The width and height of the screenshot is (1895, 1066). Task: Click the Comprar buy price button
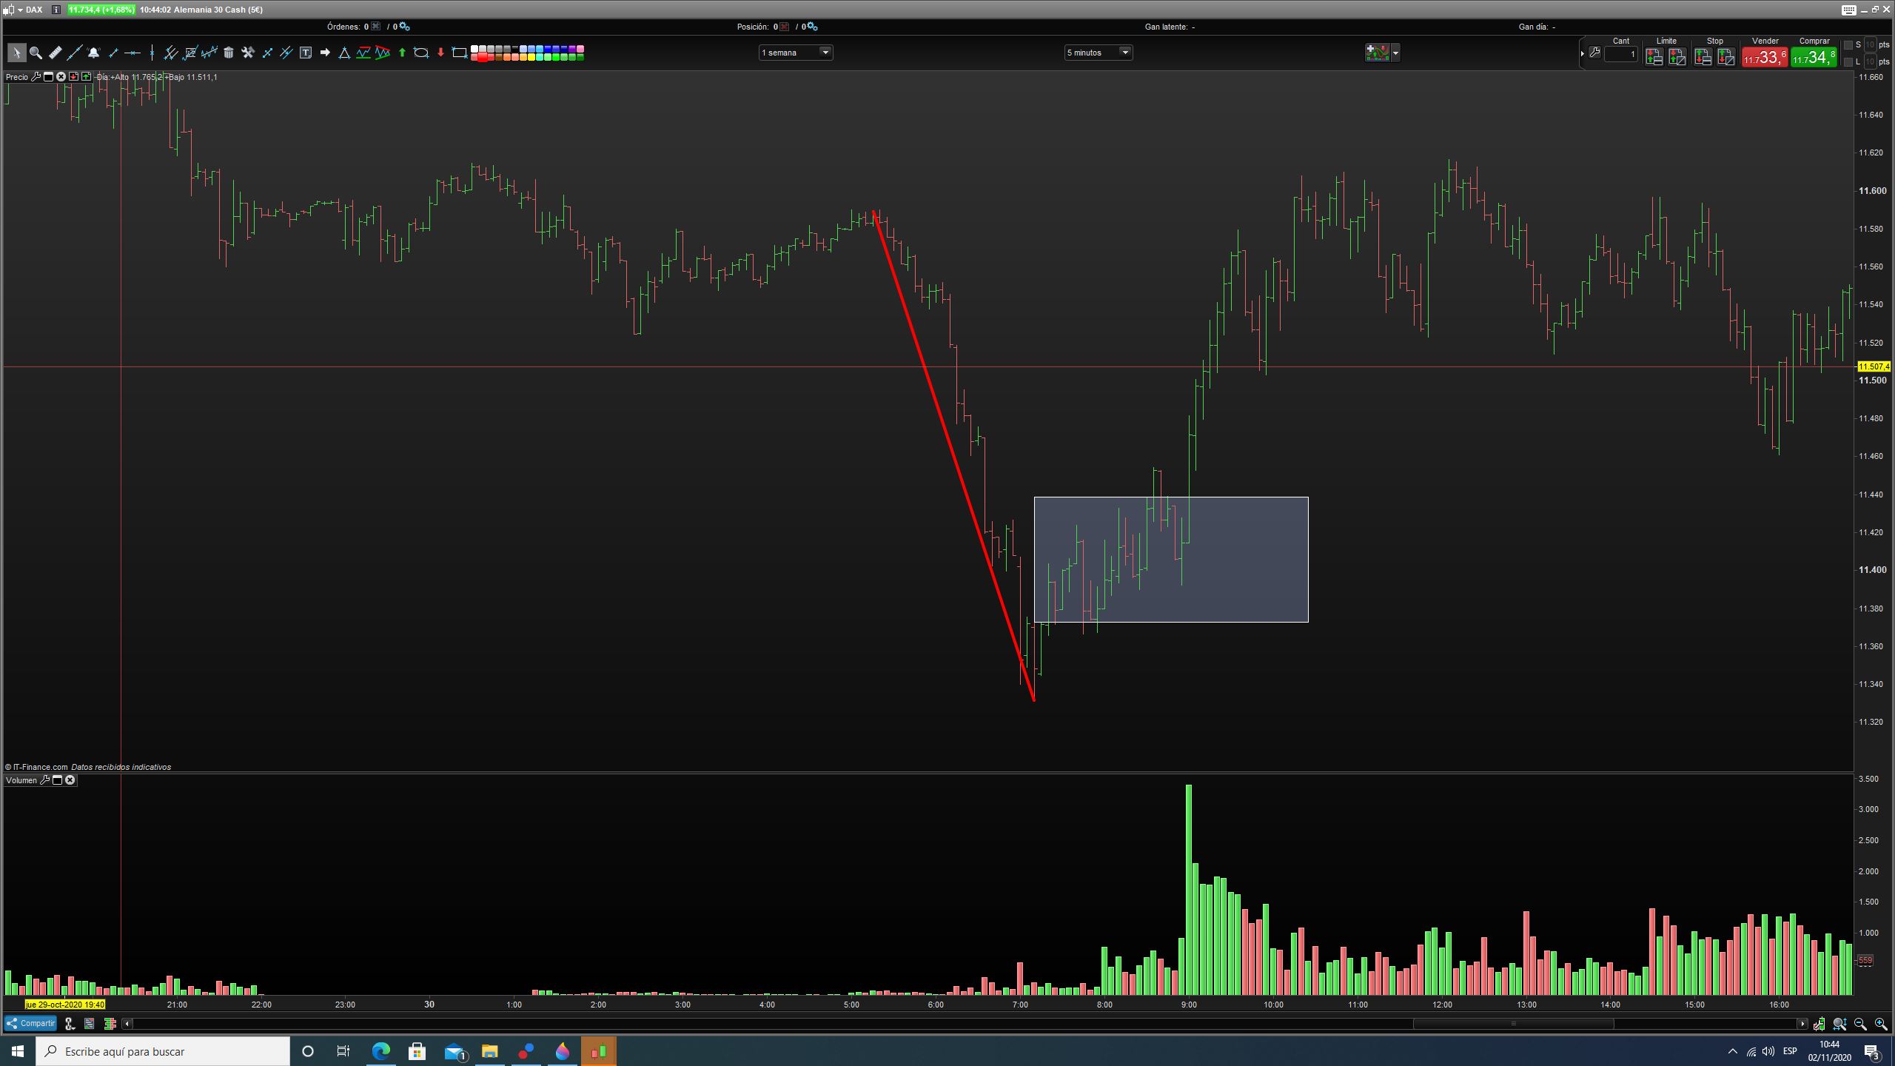(1814, 57)
